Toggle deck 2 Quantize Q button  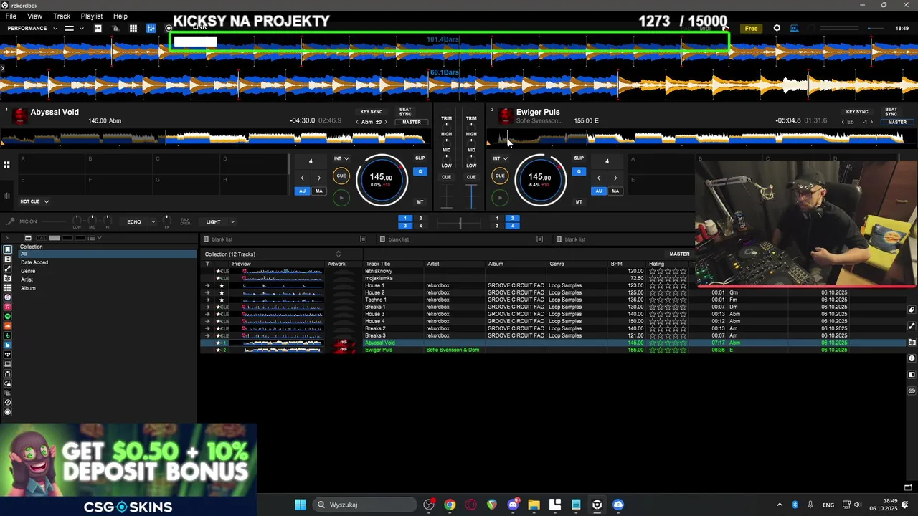click(579, 171)
